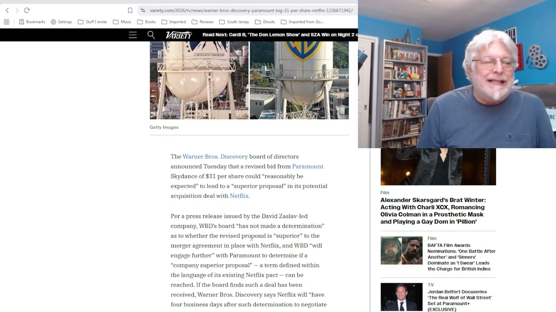This screenshot has height=312, width=556.
Task: Follow the 'Netflix.' link in the article
Action: (x=240, y=196)
